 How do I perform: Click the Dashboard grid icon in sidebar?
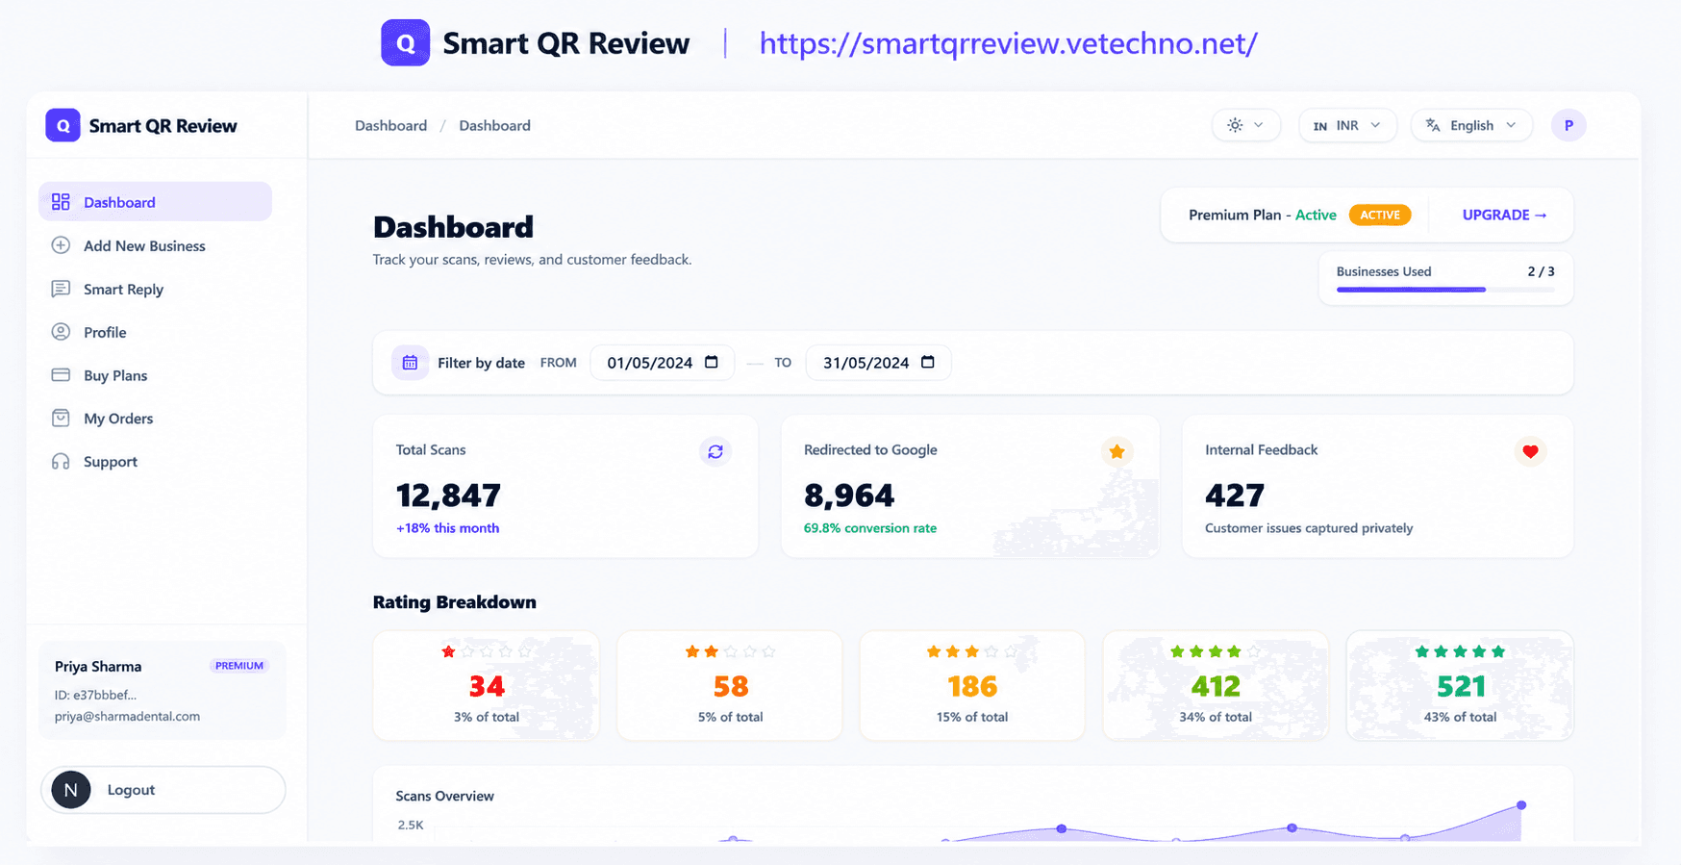point(61,202)
